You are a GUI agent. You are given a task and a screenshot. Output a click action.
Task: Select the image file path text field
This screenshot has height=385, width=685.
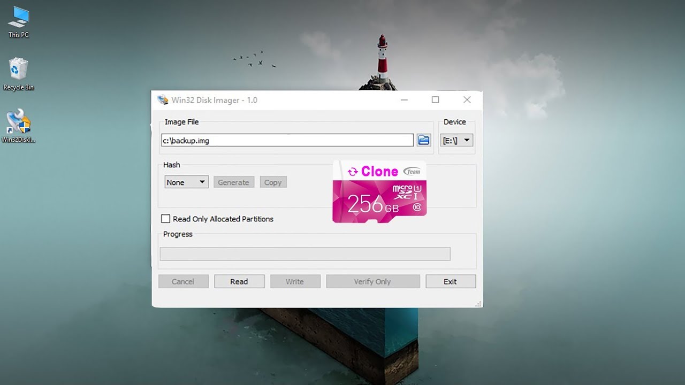[287, 140]
